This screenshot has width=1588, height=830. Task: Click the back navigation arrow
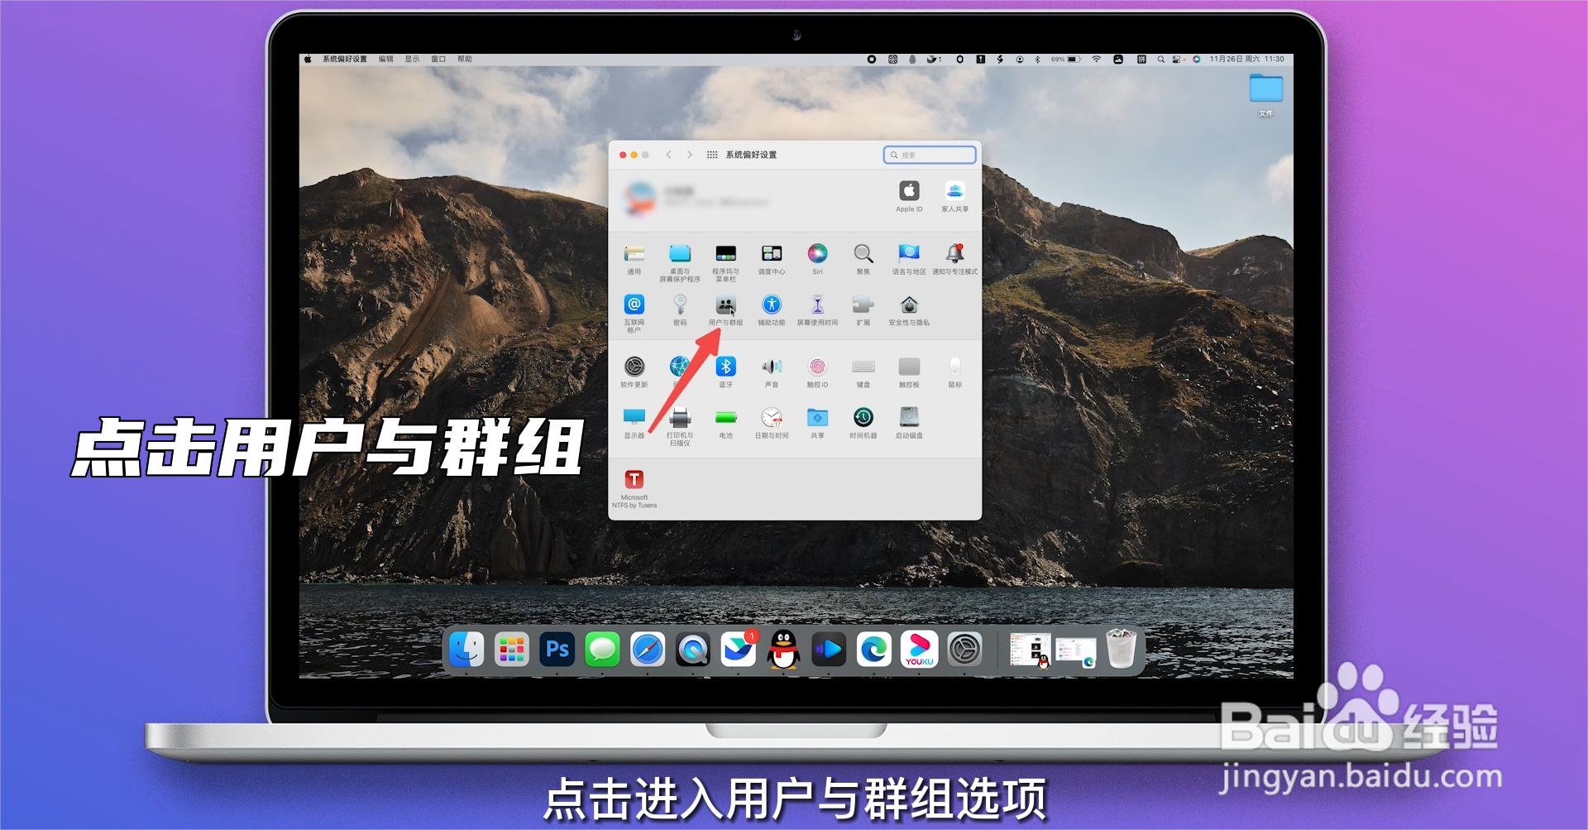coord(668,155)
